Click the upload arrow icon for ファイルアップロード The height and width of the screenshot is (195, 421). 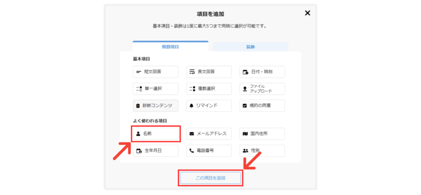[x=245, y=89]
